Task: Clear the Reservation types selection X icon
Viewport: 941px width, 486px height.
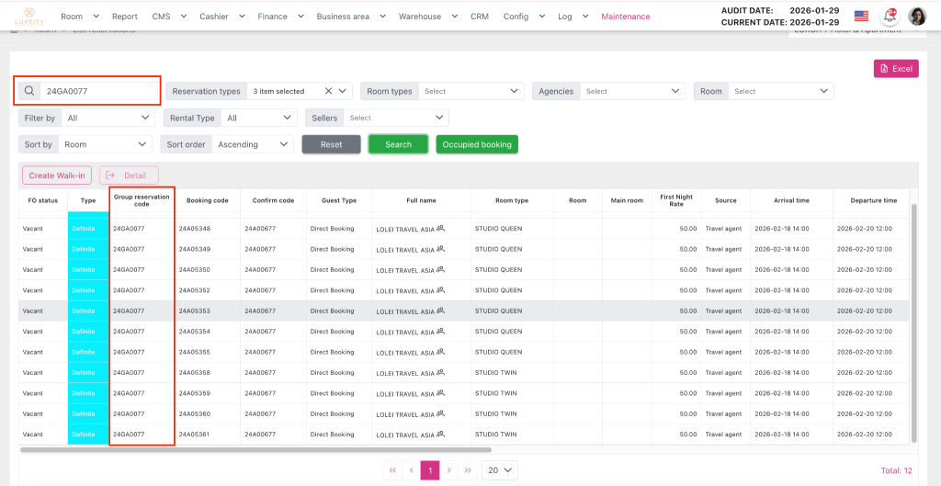Action: [x=328, y=91]
